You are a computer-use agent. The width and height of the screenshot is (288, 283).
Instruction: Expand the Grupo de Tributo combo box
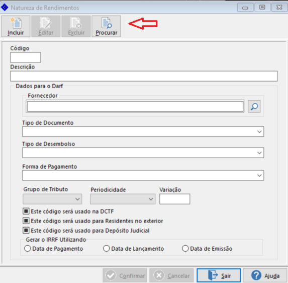pyautogui.click(x=52, y=199)
